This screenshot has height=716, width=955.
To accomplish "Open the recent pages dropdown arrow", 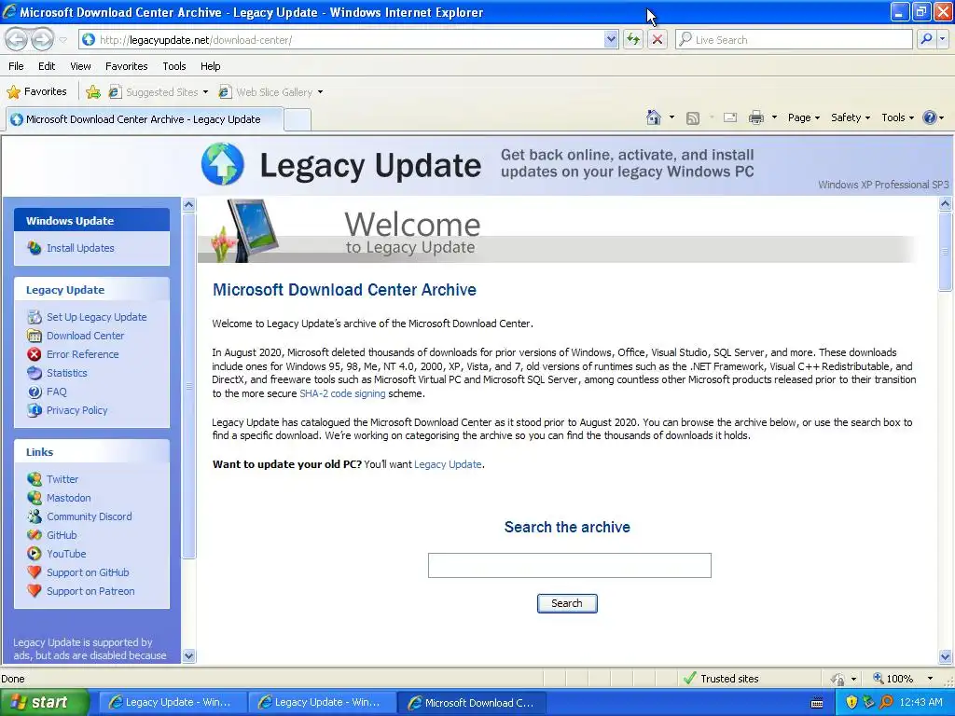I will [x=62, y=40].
